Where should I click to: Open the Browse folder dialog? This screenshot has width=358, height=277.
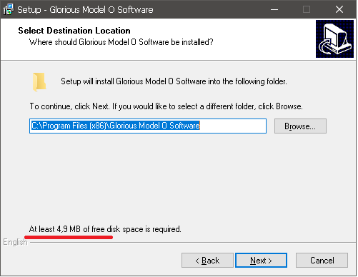[x=300, y=126]
